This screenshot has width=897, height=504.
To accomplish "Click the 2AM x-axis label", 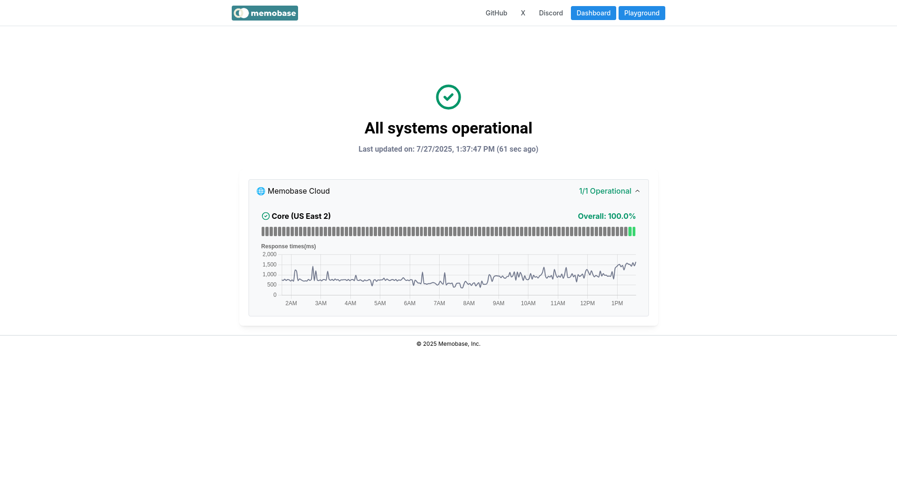I will coord(291,303).
